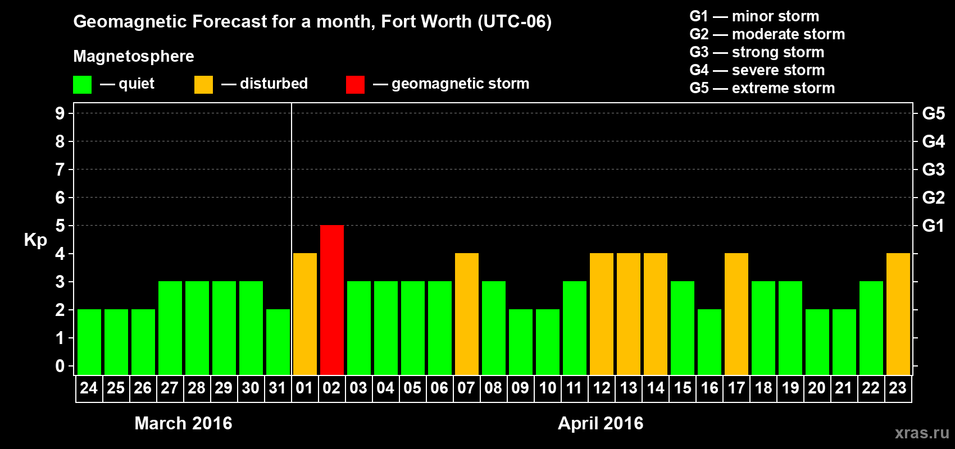Click the Magnetosphere heading
Screen dimensions: 955x449
pyautogui.click(x=134, y=57)
